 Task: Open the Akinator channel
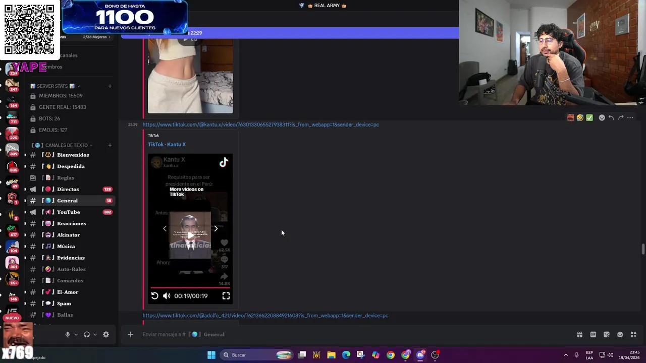70,235
